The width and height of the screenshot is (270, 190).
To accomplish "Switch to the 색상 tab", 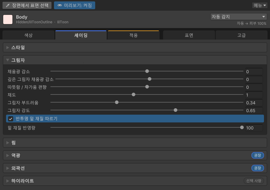I will [28, 35].
